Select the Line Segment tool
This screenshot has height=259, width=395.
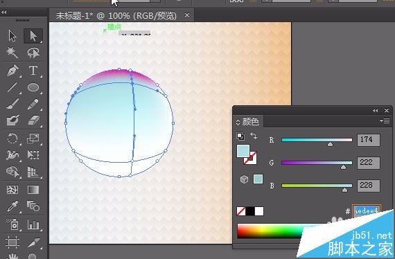[12, 87]
